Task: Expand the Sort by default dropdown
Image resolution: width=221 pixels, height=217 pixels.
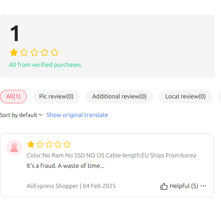Action: 21,115
